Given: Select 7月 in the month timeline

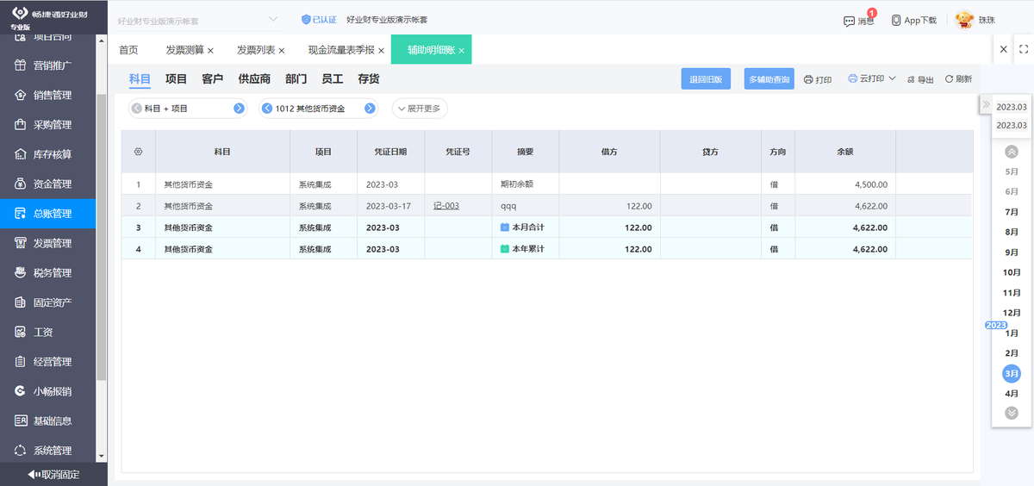Looking at the screenshot, I should 1012,212.
